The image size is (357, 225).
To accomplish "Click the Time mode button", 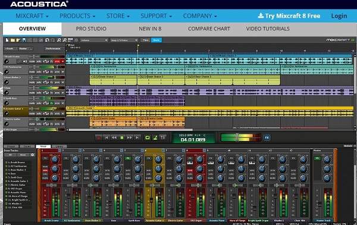I will pos(145,40).
